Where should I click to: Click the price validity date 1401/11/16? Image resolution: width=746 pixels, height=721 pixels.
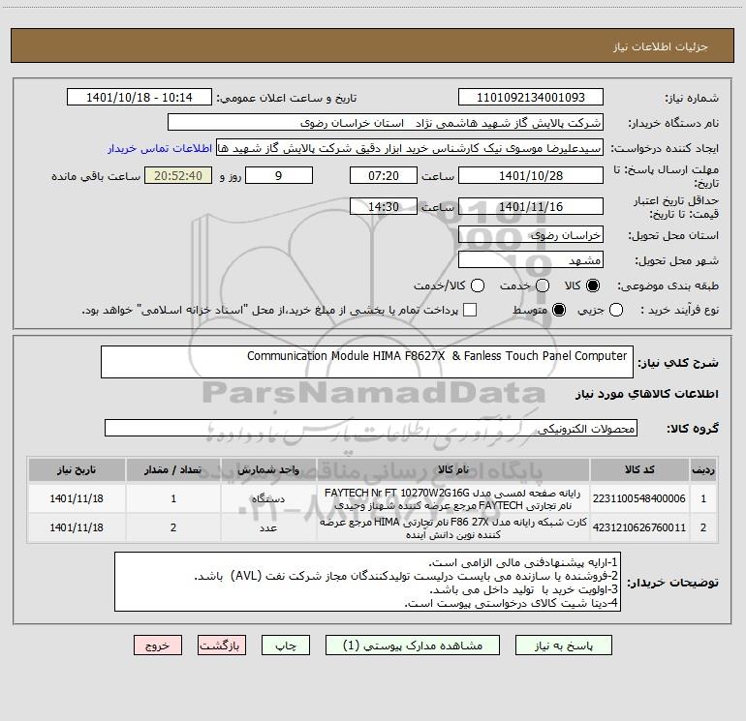point(531,206)
